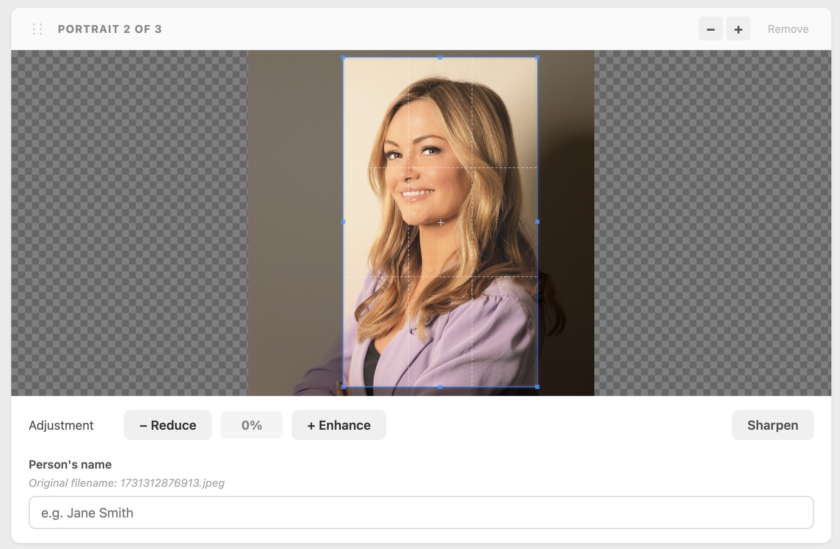The width and height of the screenshot is (840, 549).
Task: Click the Enhance adjustment button
Action: tap(339, 425)
